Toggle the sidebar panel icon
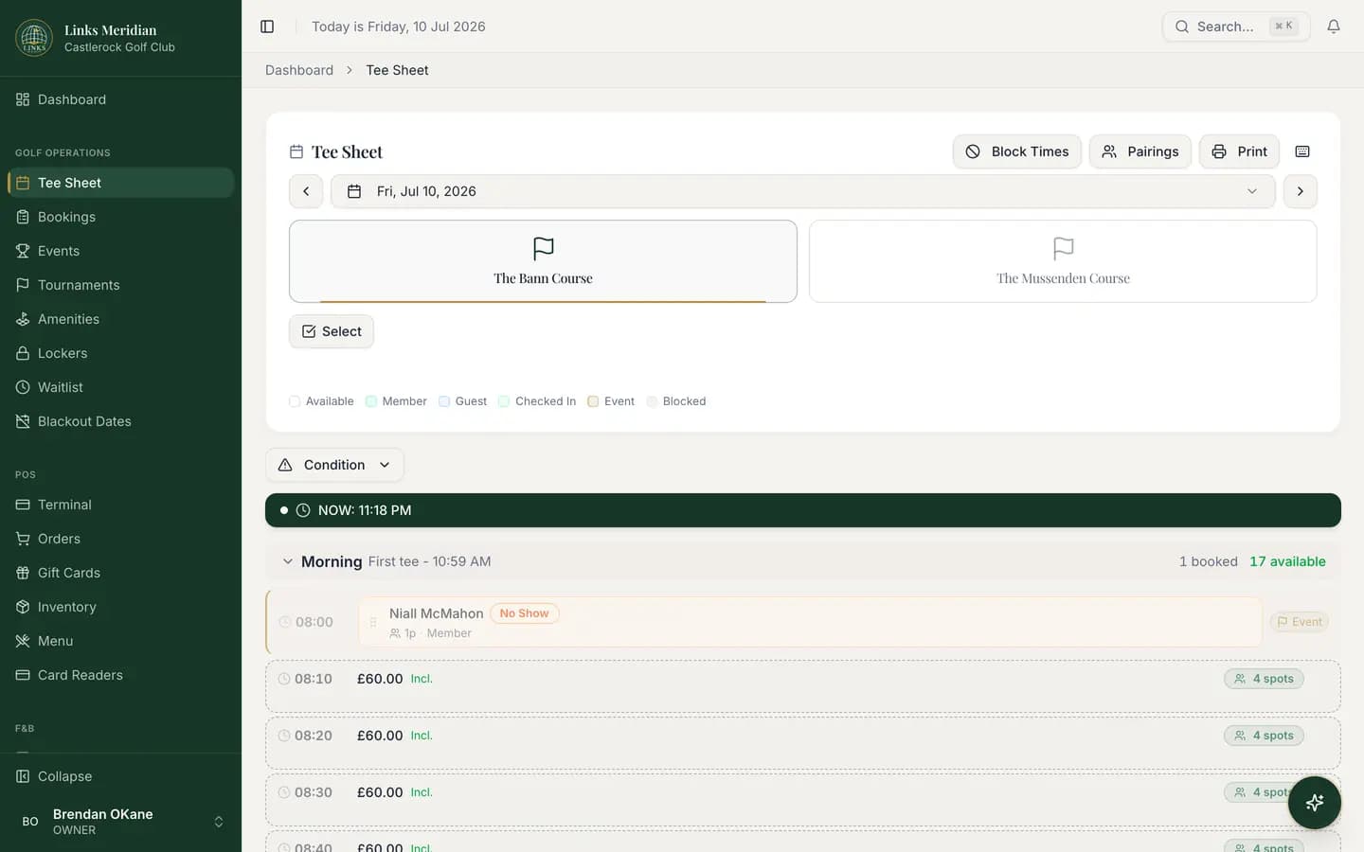This screenshot has height=852, width=1364. coord(267,27)
